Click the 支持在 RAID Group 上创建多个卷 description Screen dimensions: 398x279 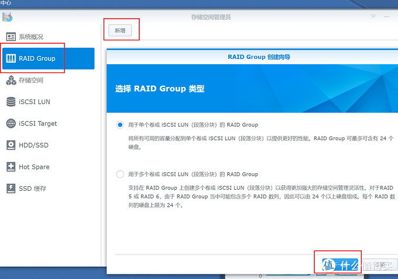pos(262,197)
